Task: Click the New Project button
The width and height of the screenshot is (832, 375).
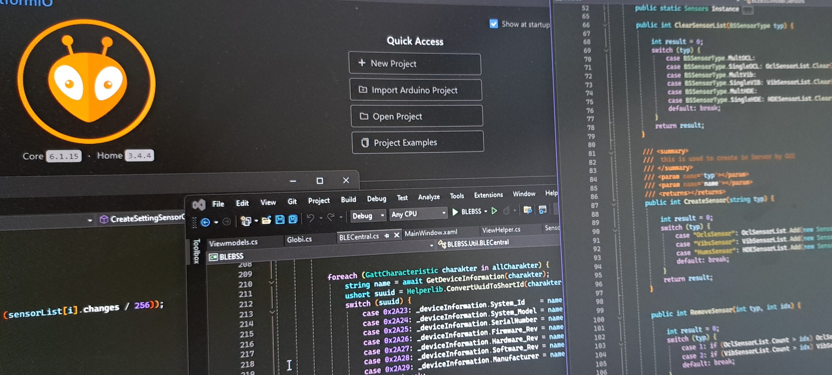Action: (415, 64)
